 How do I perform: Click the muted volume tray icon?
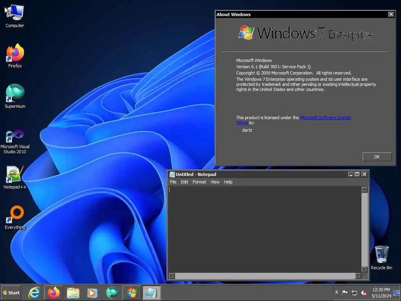pos(363,292)
